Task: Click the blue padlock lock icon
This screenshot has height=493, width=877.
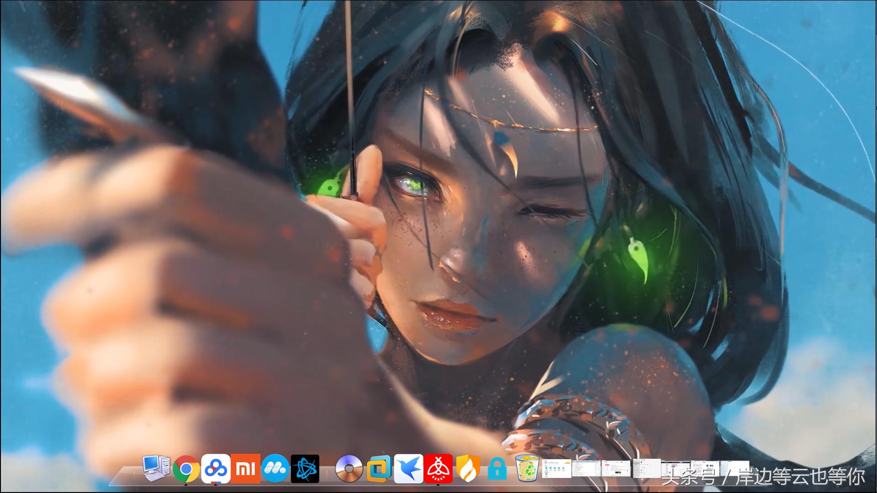Action: (497, 469)
